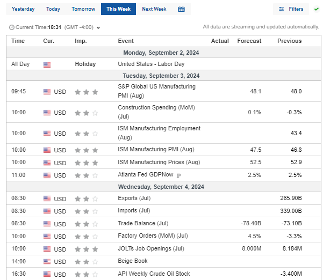
Task: Click the Event column header
Action: 126,41
